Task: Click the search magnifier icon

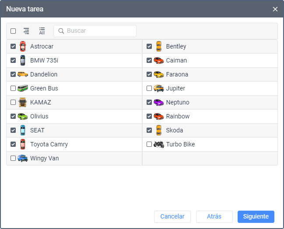Action: (61, 31)
